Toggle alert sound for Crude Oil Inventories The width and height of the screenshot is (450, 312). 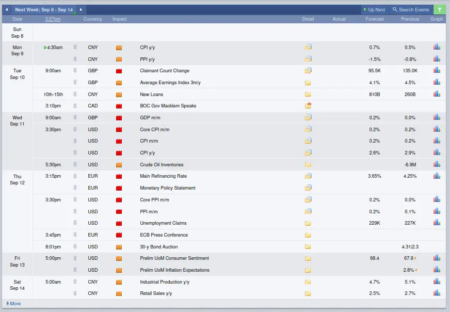click(75, 164)
